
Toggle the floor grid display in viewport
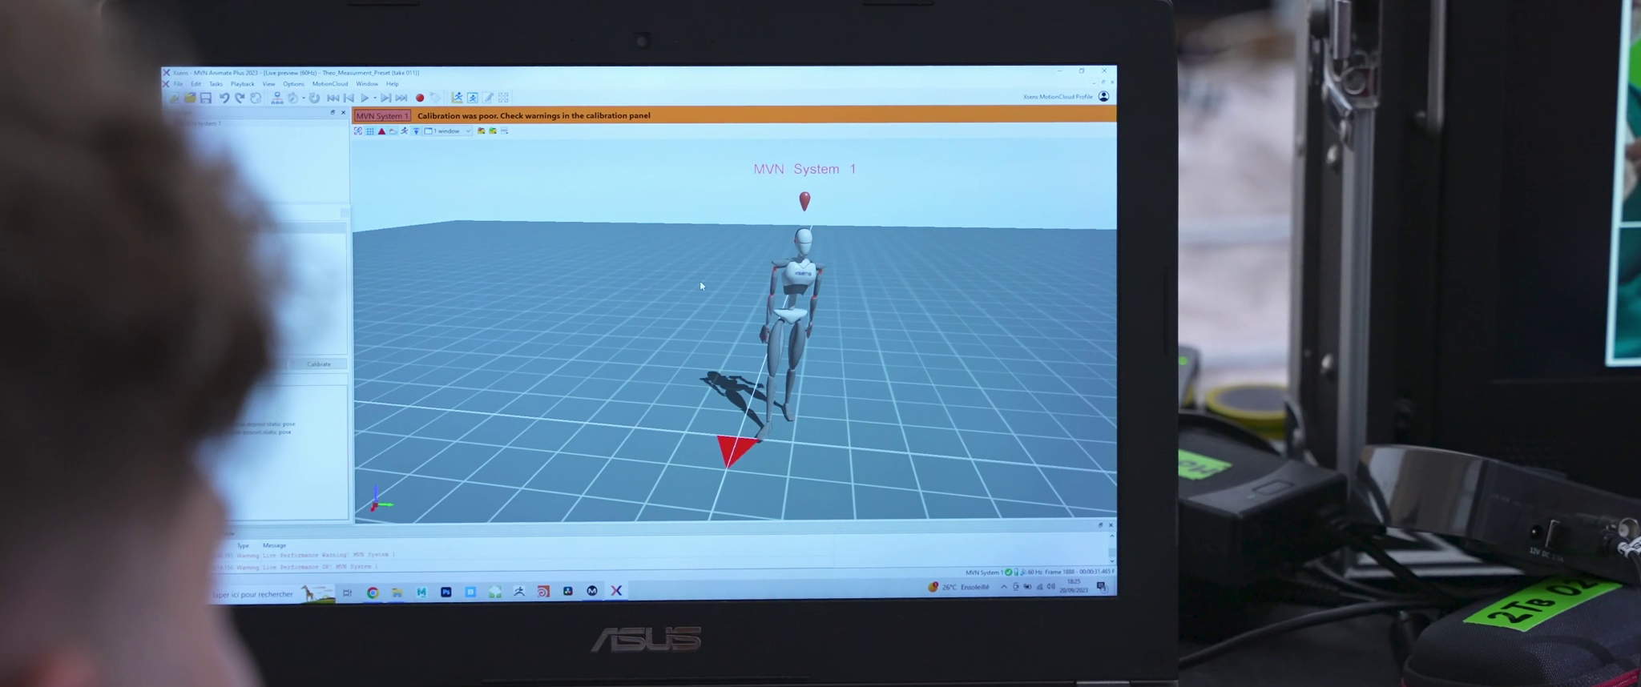tap(370, 131)
